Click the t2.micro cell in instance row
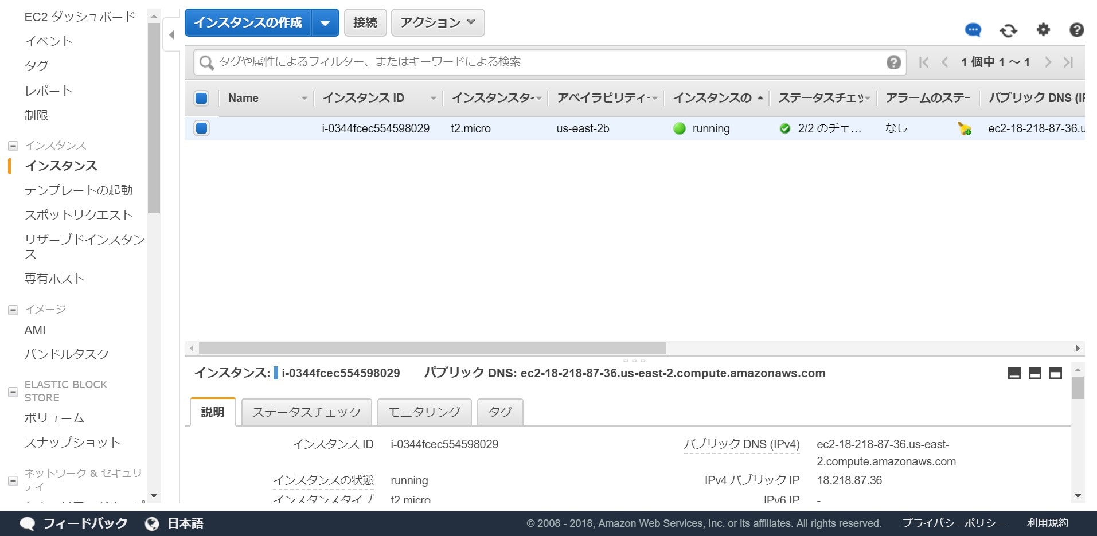Screen dimensions: 1097x536 [x=471, y=129]
